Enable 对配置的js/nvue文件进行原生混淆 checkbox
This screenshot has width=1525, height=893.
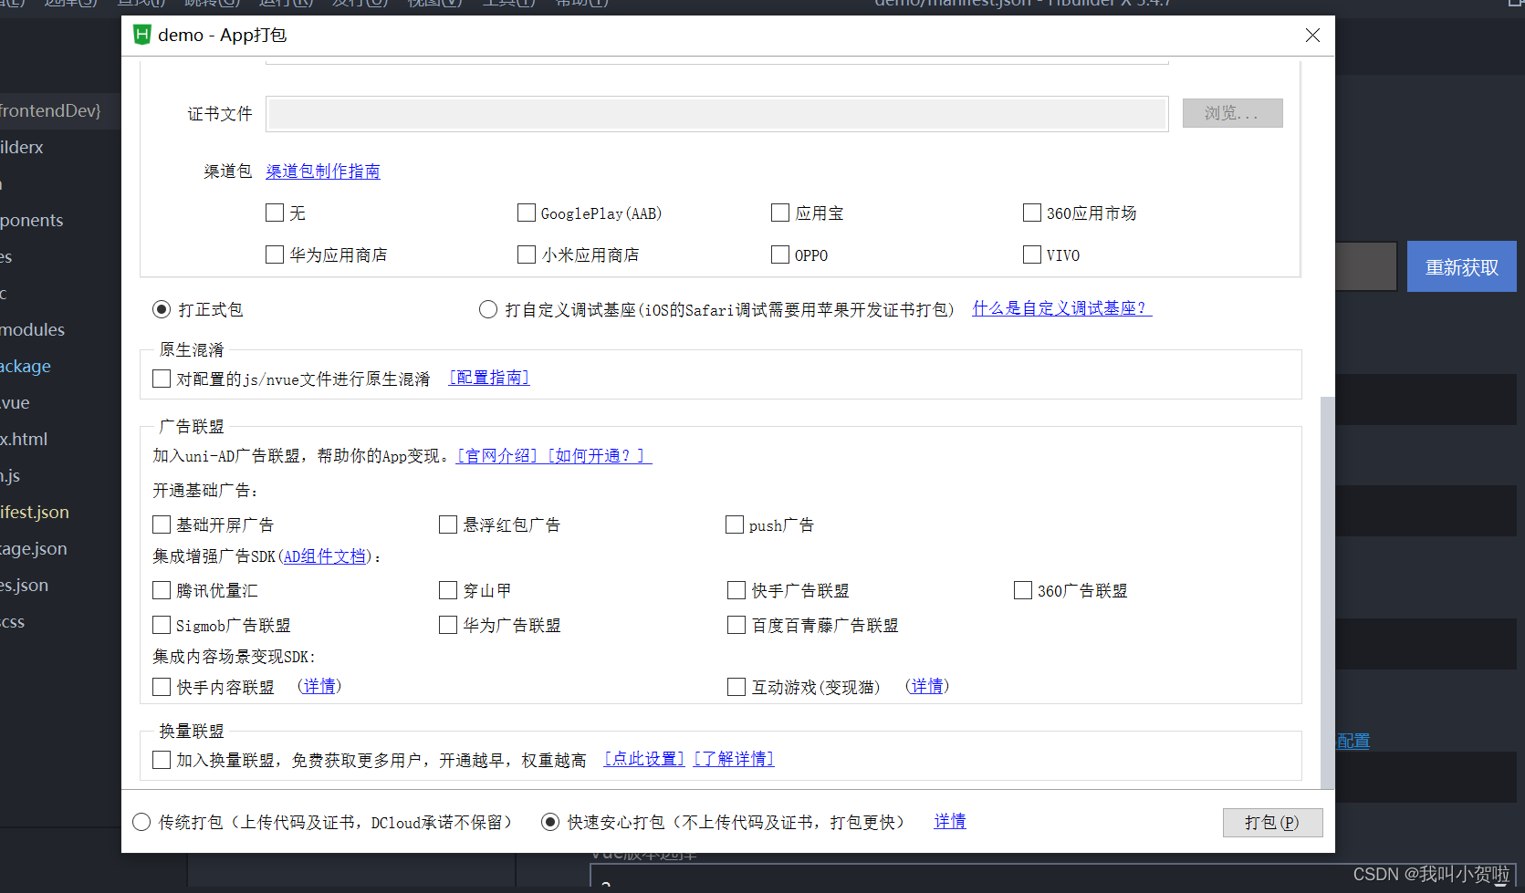pyautogui.click(x=162, y=379)
